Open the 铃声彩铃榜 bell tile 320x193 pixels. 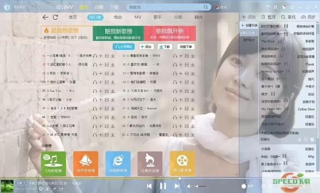pyautogui.click(x=85, y=163)
